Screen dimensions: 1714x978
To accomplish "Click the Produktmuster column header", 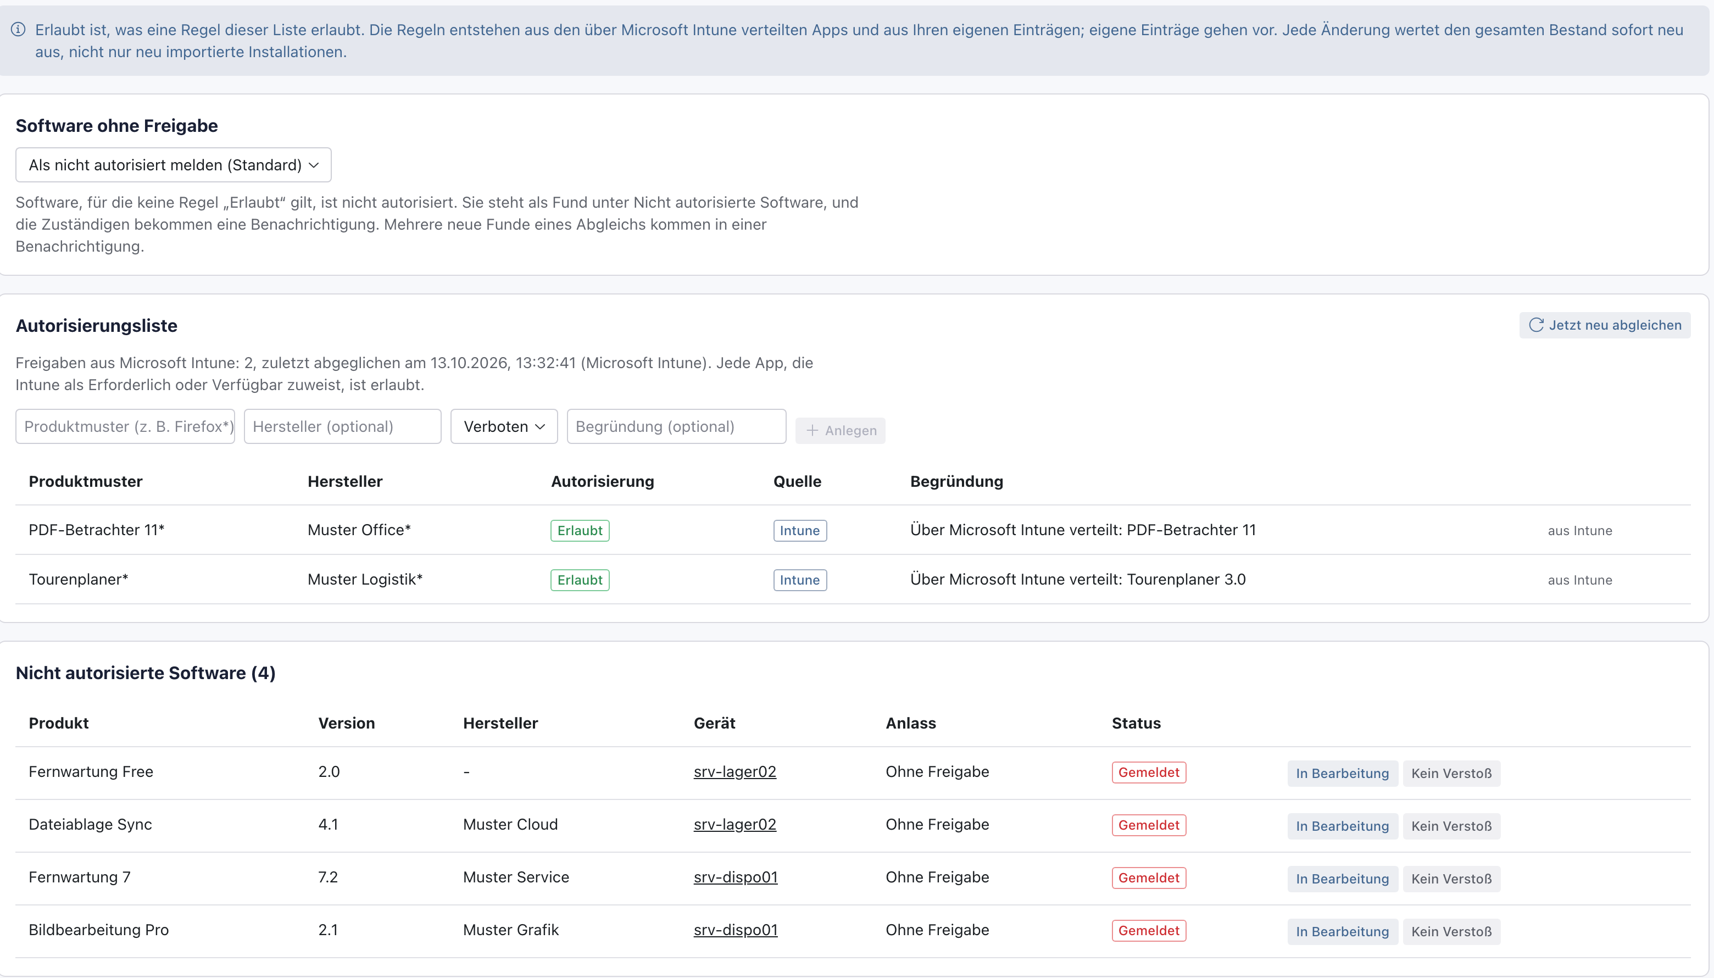I will click(x=85, y=481).
